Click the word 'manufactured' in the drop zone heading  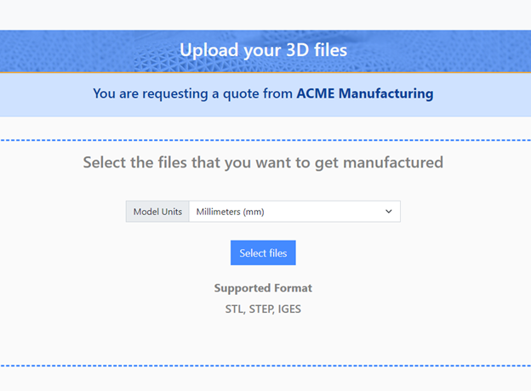(393, 162)
